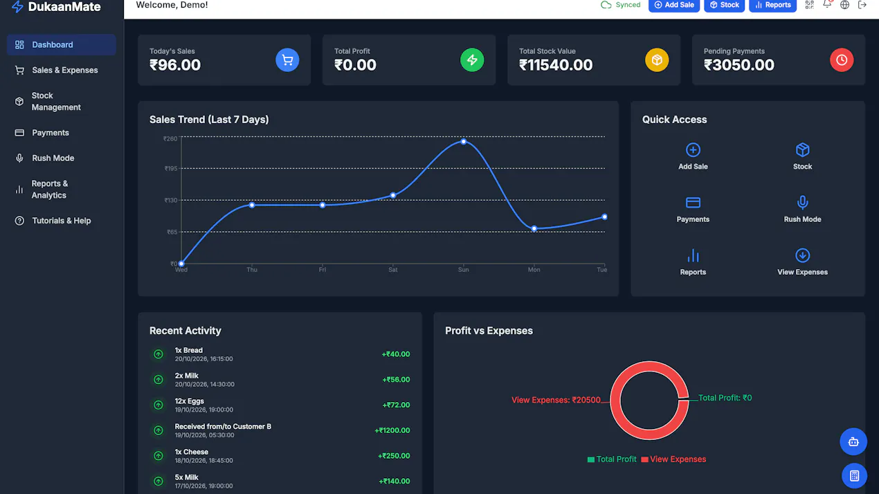Log out using the exit icon
The width and height of the screenshot is (879, 494).
click(x=862, y=5)
